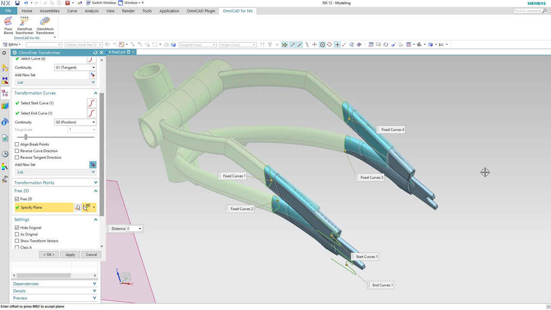The width and height of the screenshot is (551, 310).
Task: Click the Cancel button
Action: [x=91, y=254]
